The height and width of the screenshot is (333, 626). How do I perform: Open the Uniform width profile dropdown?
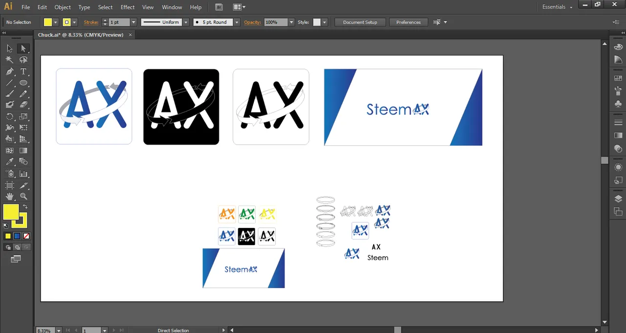[x=186, y=22]
